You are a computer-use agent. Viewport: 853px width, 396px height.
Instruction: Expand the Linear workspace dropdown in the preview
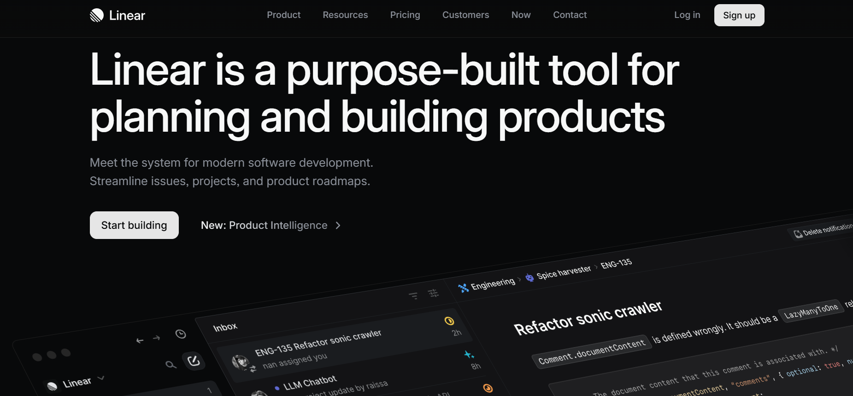(101, 378)
